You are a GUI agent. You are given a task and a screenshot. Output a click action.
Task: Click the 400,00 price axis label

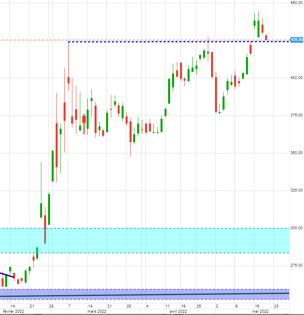[296, 78]
